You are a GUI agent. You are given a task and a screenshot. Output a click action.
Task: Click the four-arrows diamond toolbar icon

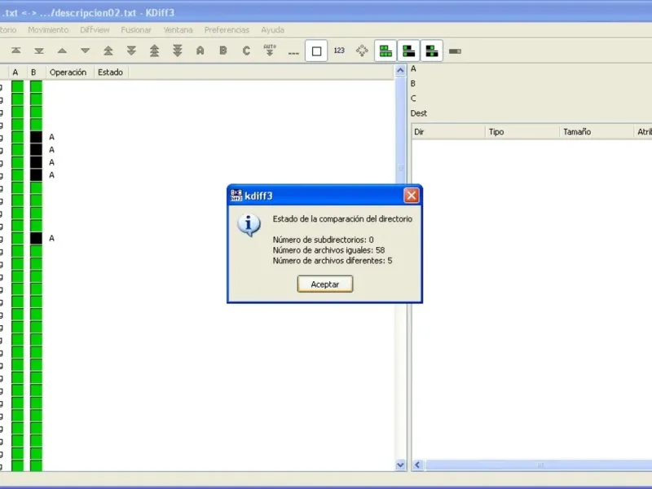click(362, 51)
